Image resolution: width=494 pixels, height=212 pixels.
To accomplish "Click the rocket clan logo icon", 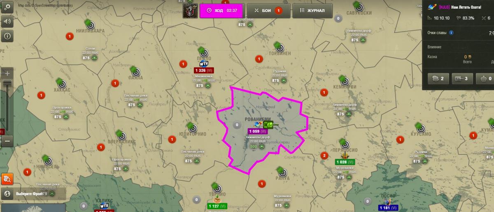I will pyautogui.click(x=432, y=7).
